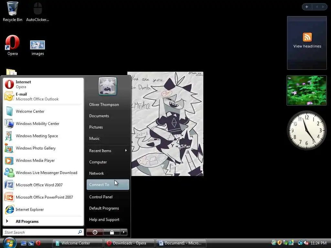
Task: Click the Windows Media Player icon
Action: coord(9,160)
